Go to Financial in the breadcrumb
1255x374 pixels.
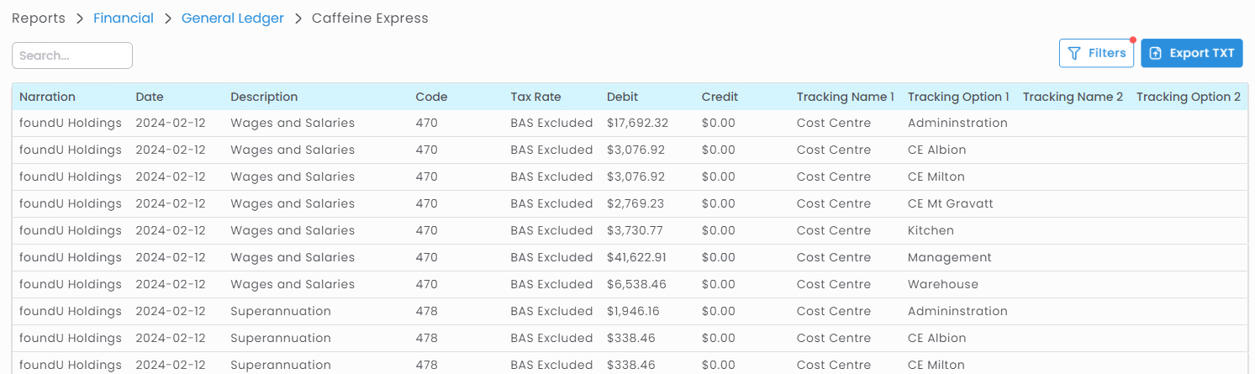click(x=124, y=18)
